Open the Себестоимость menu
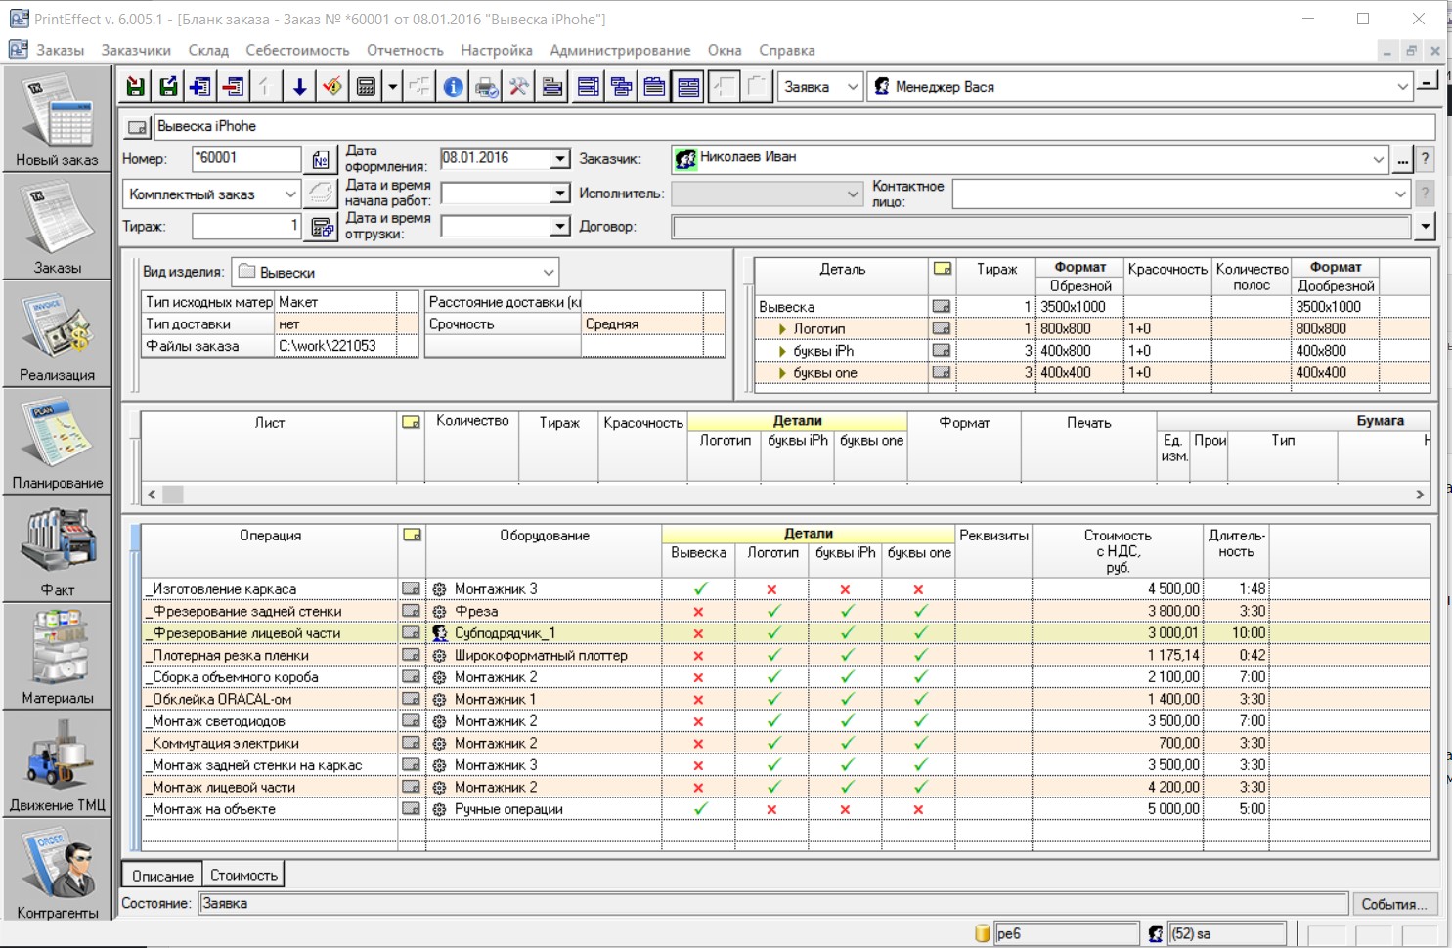This screenshot has height=948, width=1452. [x=297, y=50]
